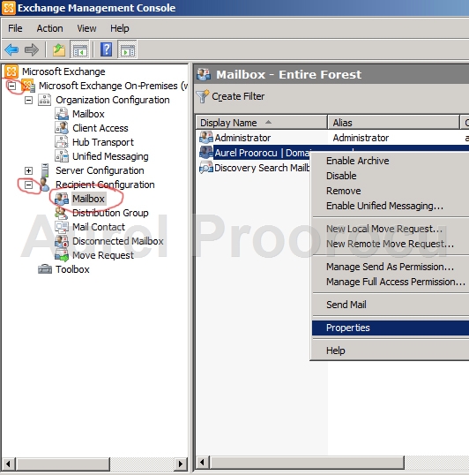This screenshot has width=469, height=475.
Task: Open the Action menu
Action: [49, 28]
